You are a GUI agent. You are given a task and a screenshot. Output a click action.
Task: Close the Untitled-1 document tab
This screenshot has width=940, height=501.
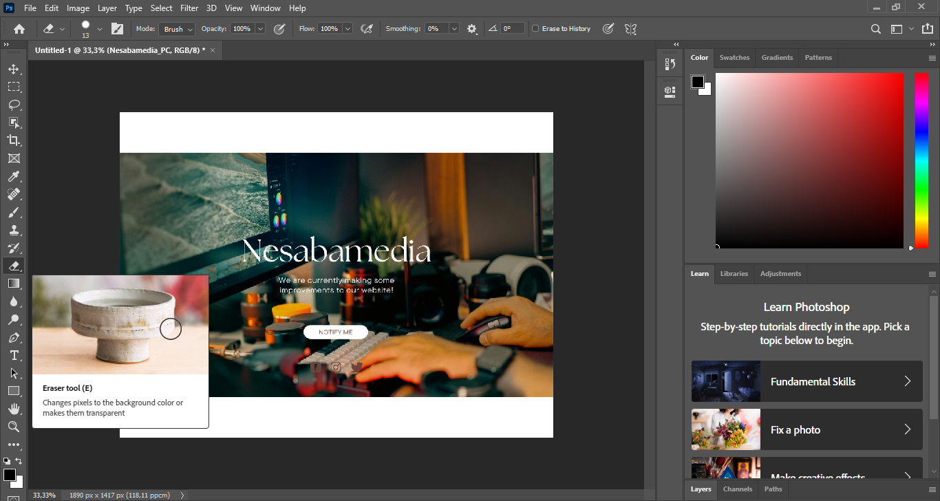point(213,50)
